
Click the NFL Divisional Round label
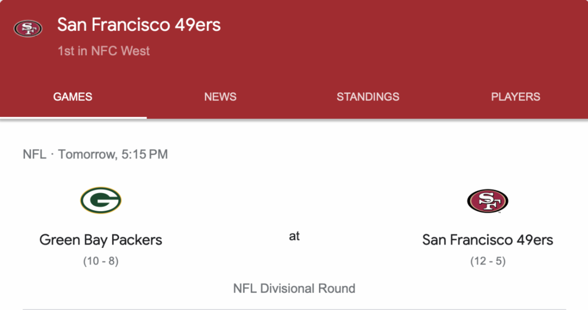point(294,288)
